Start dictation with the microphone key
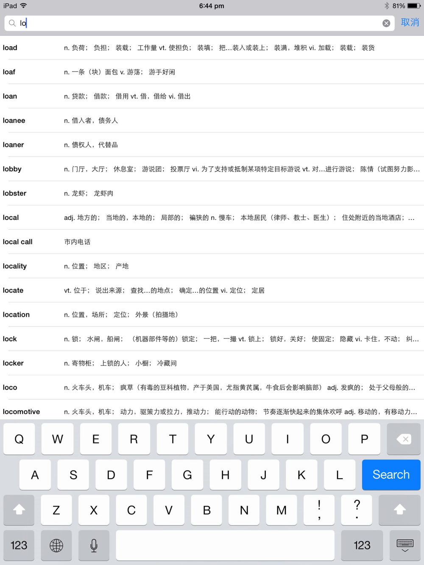 94,546
